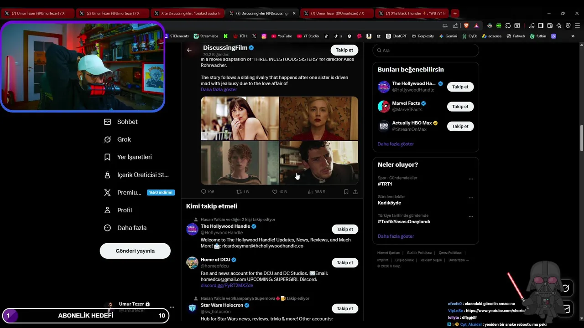Open Grok from the sidebar

tap(118, 139)
